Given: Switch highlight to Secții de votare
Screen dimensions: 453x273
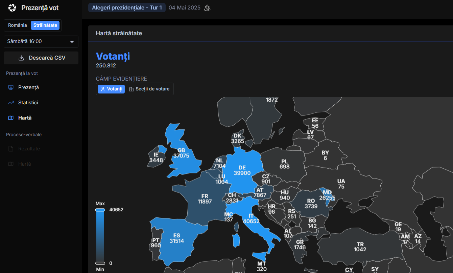Looking at the screenshot, I should click(x=149, y=89).
